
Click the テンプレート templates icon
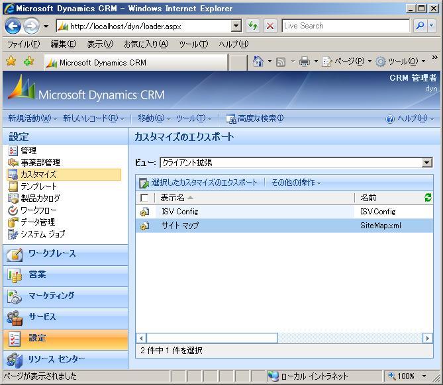pyautogui.click(x=13, y=187)
